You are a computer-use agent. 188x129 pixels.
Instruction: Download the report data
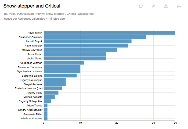(x=166, y=6)
